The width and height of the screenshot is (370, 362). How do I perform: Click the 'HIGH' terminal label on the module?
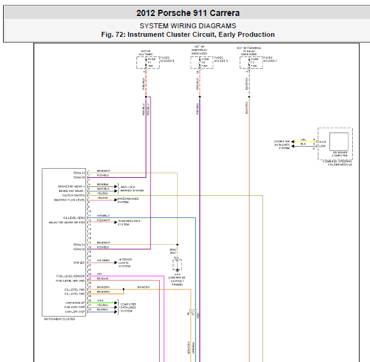pos(322,142)
